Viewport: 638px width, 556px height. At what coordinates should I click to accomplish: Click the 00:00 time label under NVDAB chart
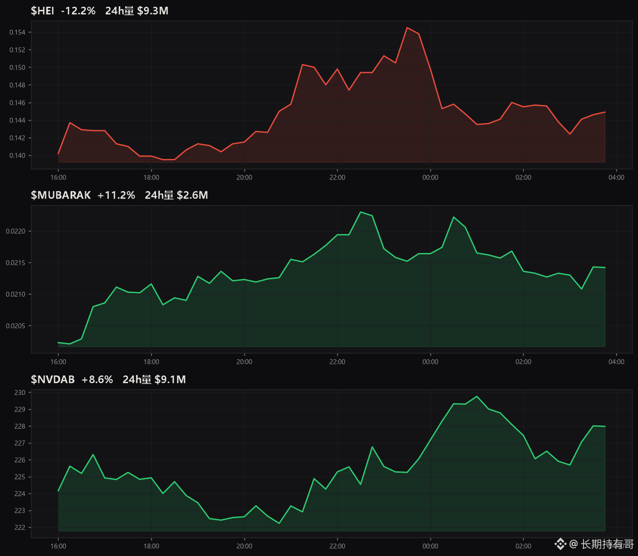pyautogui.click(x=430, y=546)
